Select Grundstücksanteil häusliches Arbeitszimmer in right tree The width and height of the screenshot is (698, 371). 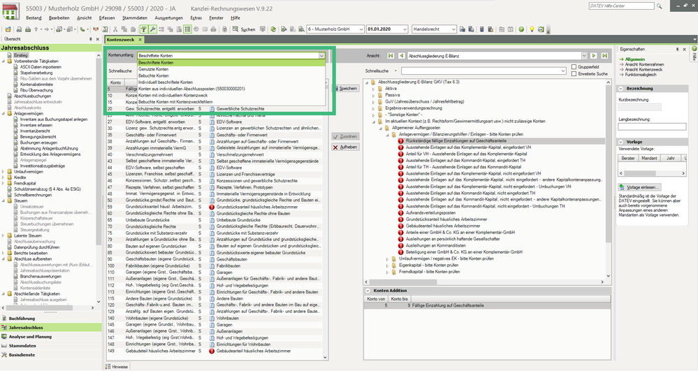tap(446, 219)
